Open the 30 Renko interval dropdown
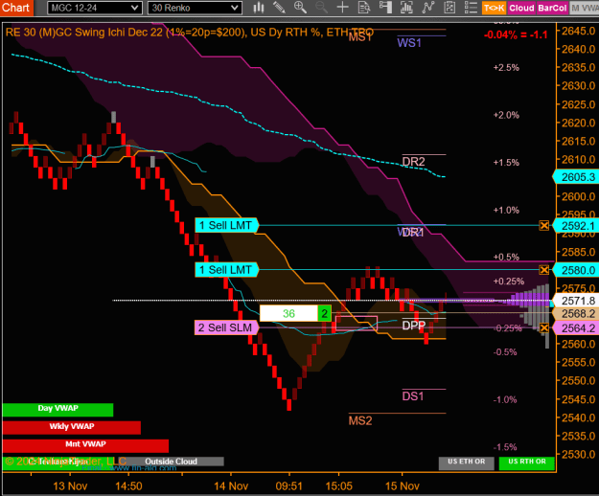Viewport: 599px width, 496px height. (195, 8)
